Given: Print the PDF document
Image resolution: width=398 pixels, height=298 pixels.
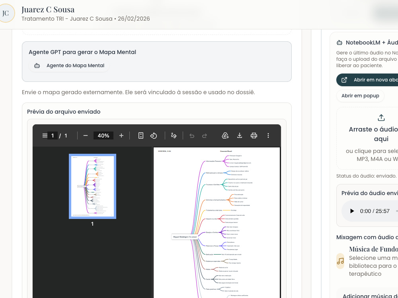Looking at the screenshot, I should pos(254,135).
